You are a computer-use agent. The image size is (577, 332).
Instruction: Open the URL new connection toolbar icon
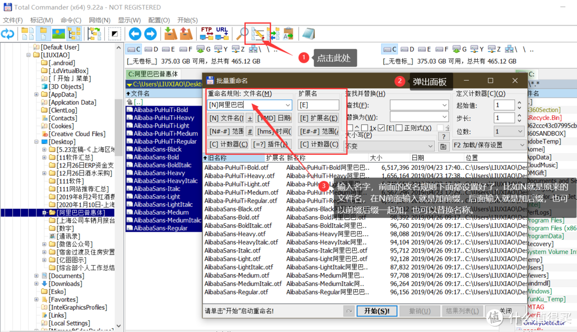[x=222, y=34]
